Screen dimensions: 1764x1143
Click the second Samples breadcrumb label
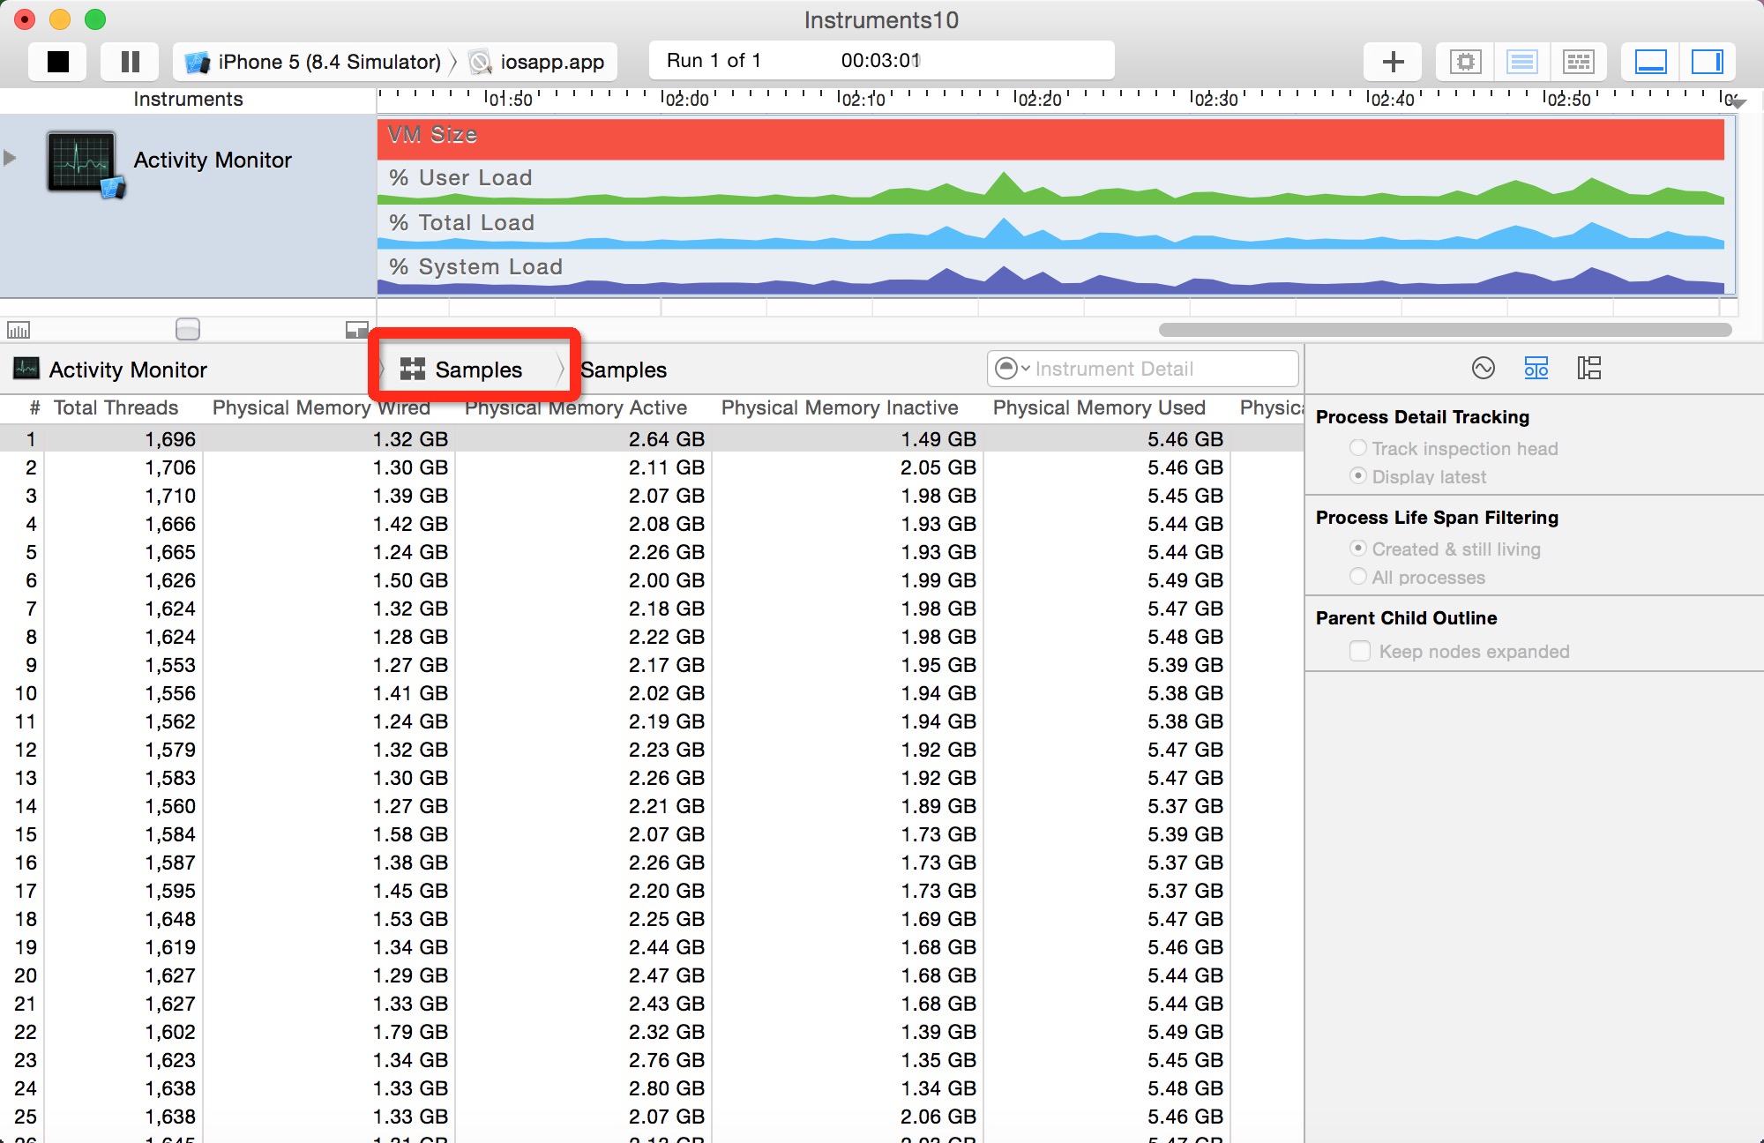coord(624,370)
